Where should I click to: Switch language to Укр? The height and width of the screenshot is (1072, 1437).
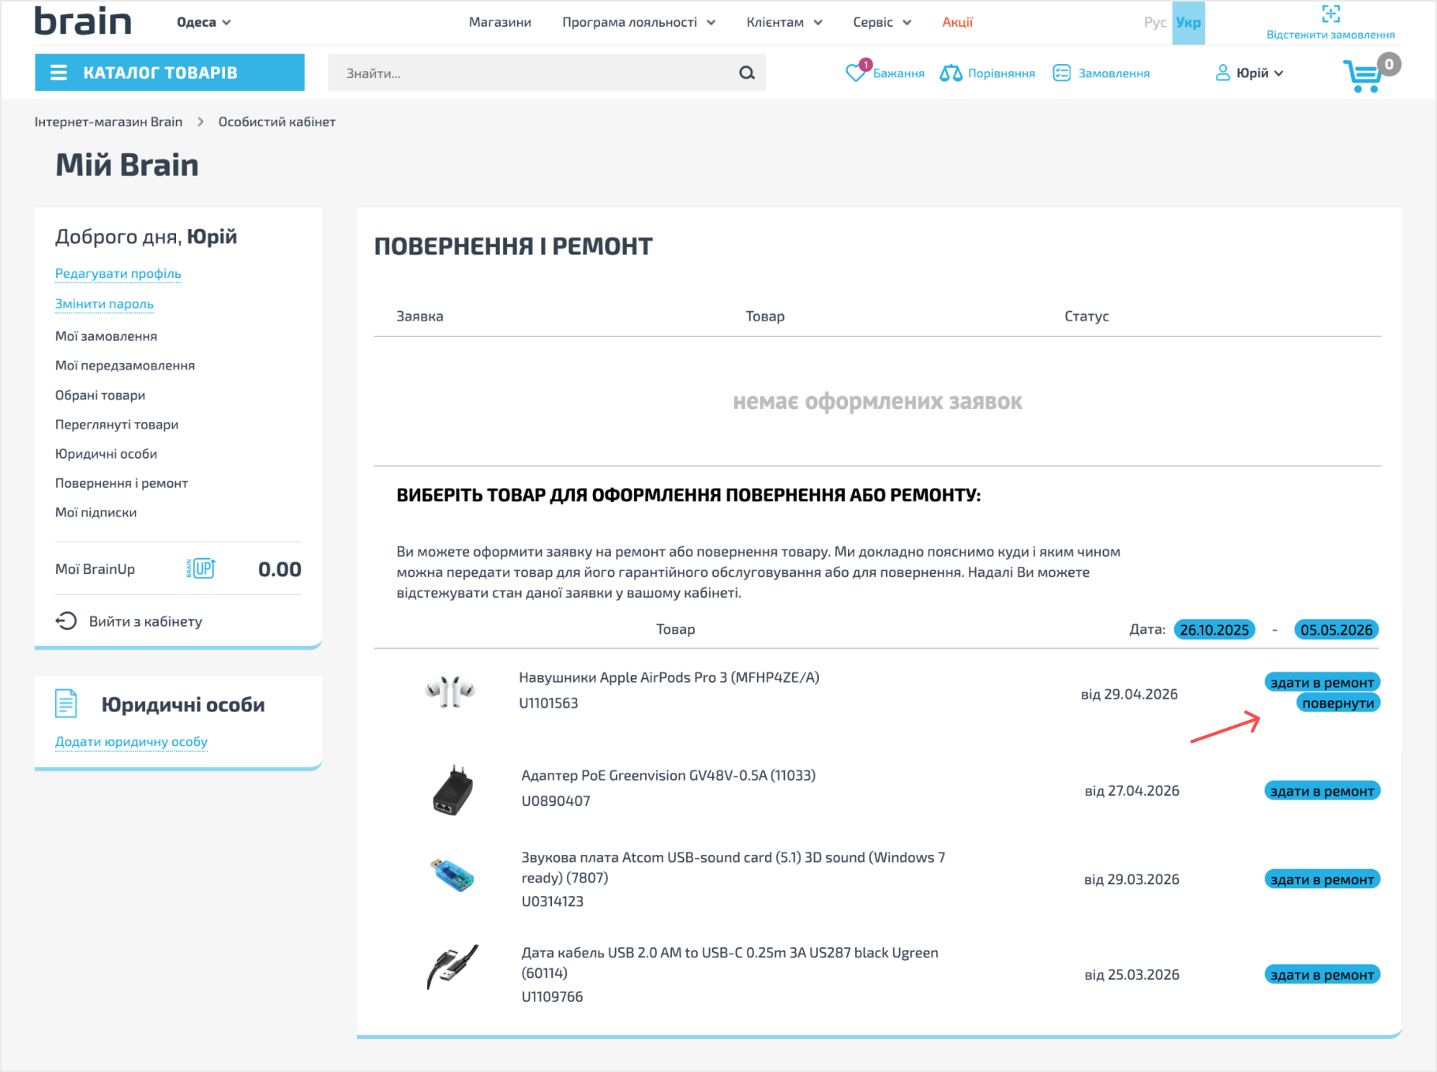[x=1188, y=22]
